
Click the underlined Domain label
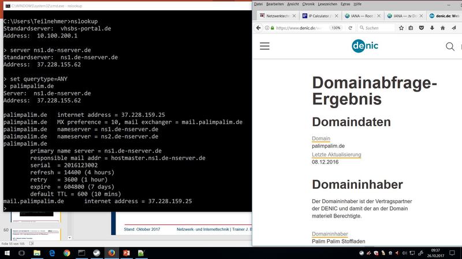coord(321,138)
